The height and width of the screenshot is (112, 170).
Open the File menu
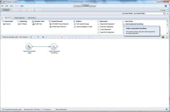click(x=2, y=6)
